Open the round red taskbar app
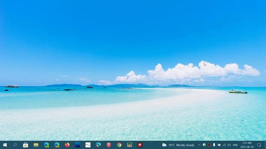Viewport: 266px width, 149px height. [109, 145]
